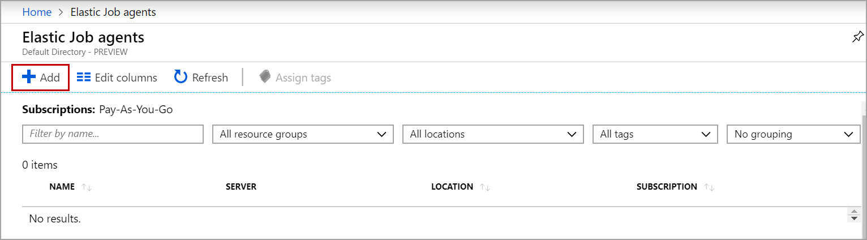Click the Assign tags tag icon

point(265,77)
